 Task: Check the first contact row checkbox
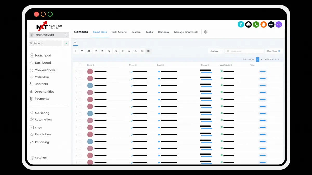point(80,72)
